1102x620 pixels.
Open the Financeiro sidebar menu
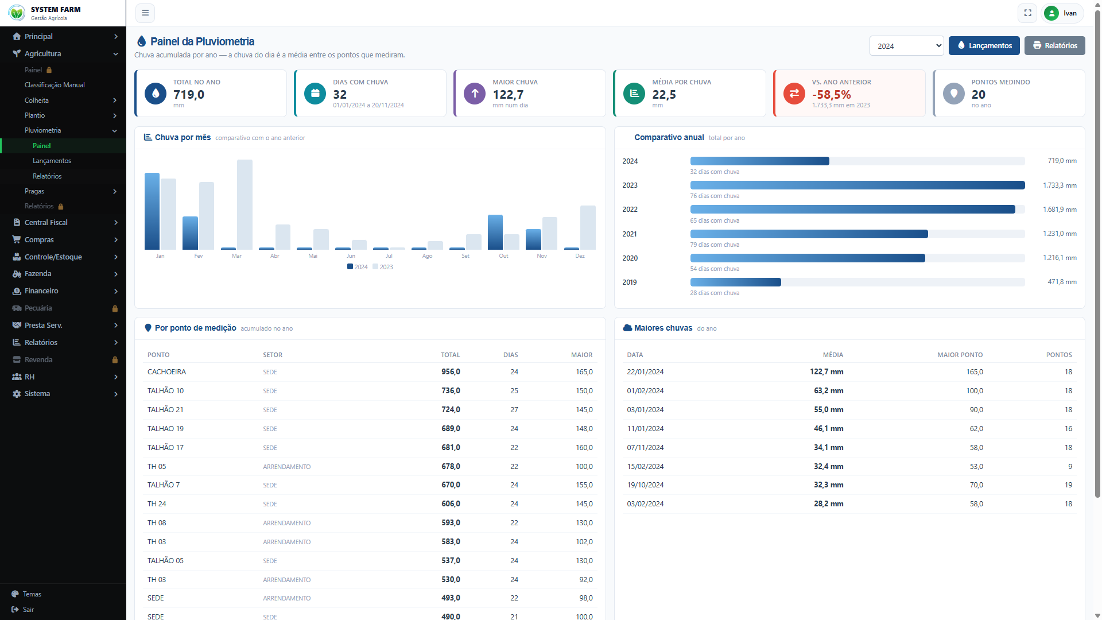pos(63,291)
